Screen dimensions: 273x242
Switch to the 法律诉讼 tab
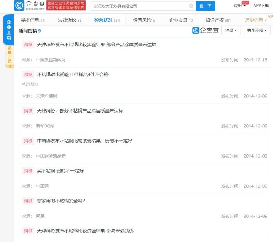[70, 20]
